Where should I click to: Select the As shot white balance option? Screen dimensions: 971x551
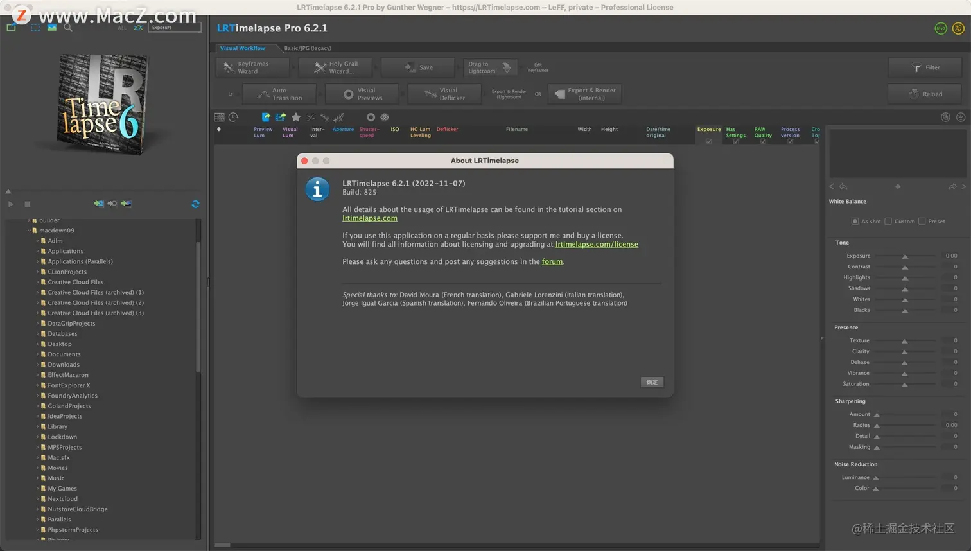[x=855, y=222]
